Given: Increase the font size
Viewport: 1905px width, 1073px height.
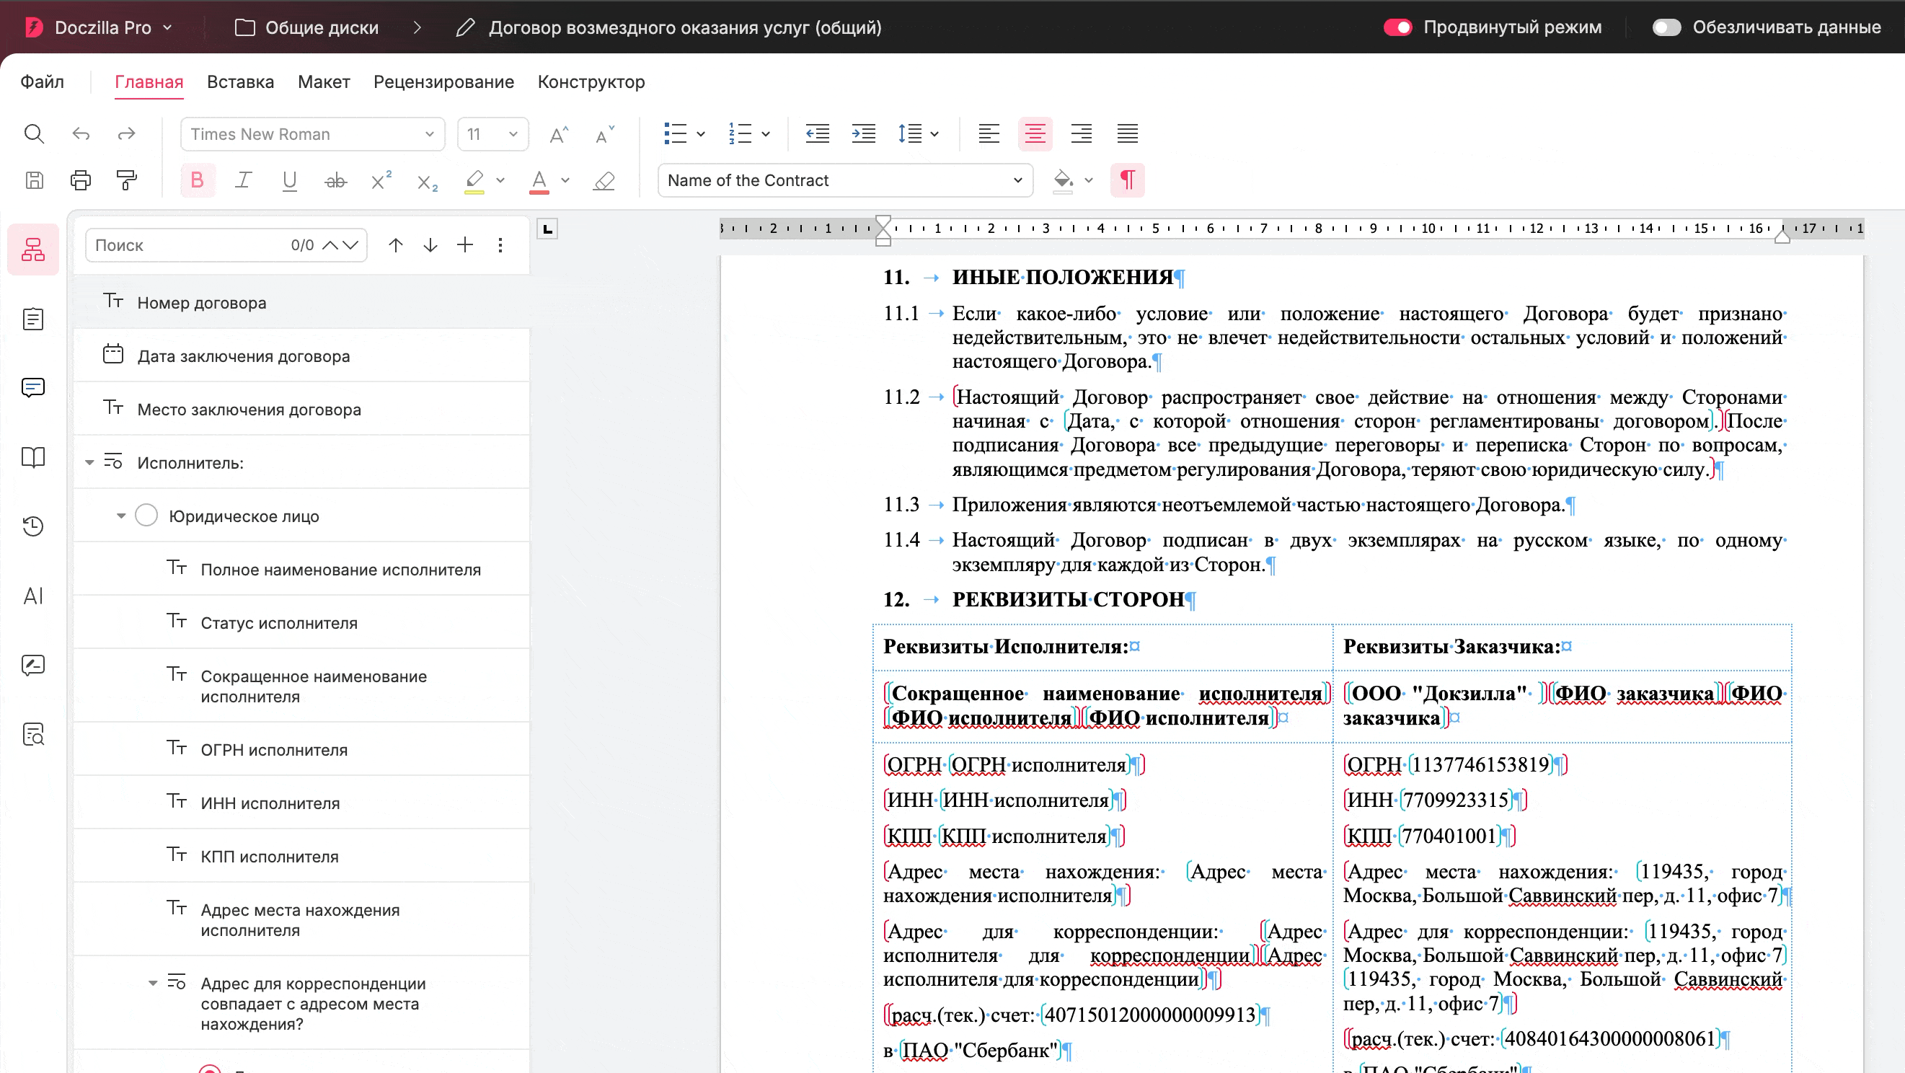Looking at the screenshot, I should [x=559, y=135].
